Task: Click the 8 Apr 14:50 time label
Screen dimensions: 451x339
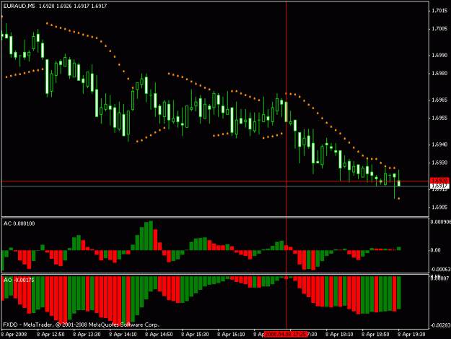Action: pos(159,335)
